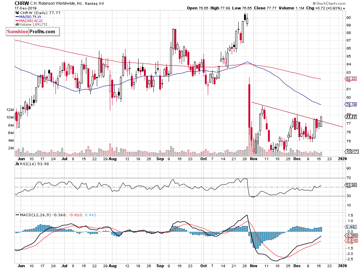Click the Volume 1.1M header value

[292, 8]
